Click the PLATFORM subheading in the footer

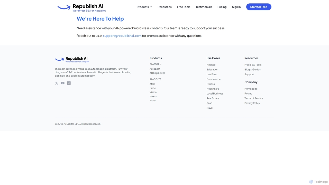(x=156, y=64)
